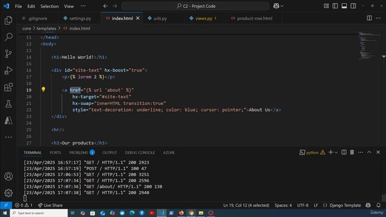Image resolution: width=386 pixels, height=217 pixels.
Task: Click the templates breadcrumb segment
Action: pyautogui.click(x=46, y=28)
